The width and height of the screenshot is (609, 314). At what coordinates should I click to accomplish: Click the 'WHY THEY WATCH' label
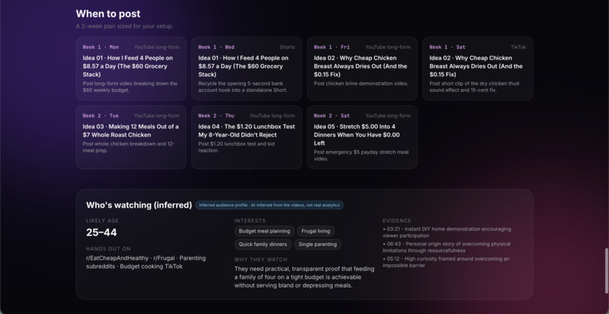coord(261,260)
